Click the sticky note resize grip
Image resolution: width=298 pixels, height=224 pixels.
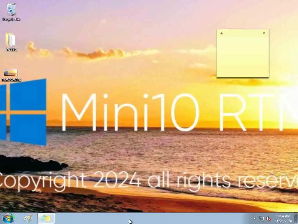pos(267,76)
